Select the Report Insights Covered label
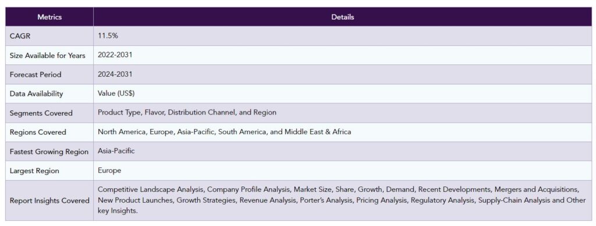This screenshot has width=596, height=226. pos(50,200)
